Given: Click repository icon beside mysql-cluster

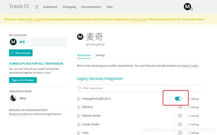Looking at the screenshot, I should [x=79, y=124].
